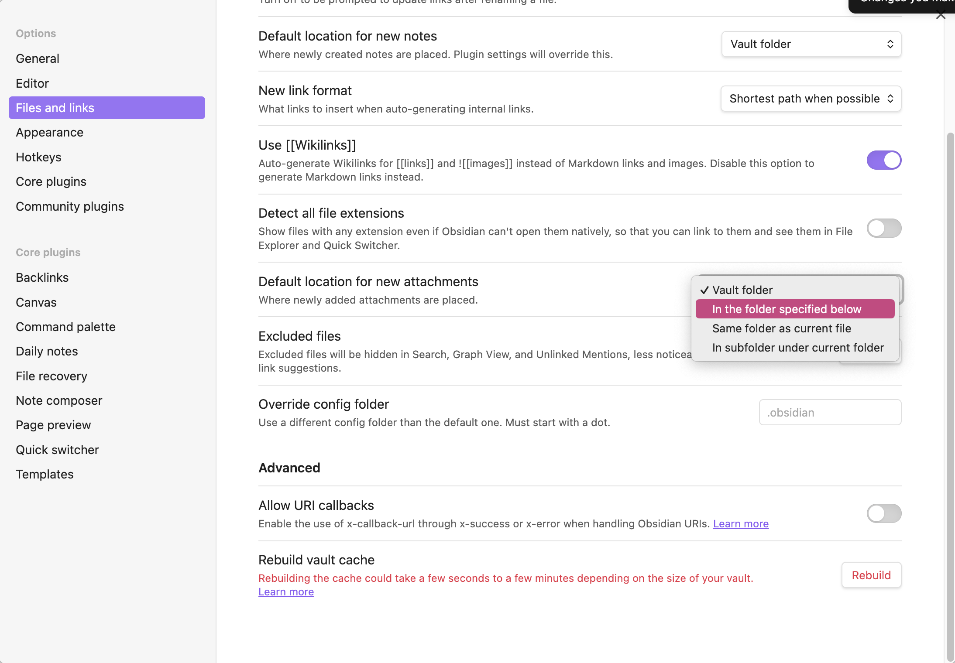Turn on Allow URI callbacks
955x663 pixels.
click(x=883, y=513)
